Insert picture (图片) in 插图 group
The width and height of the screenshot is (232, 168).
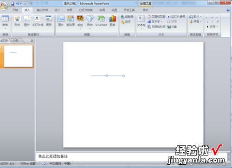[61, 21]
